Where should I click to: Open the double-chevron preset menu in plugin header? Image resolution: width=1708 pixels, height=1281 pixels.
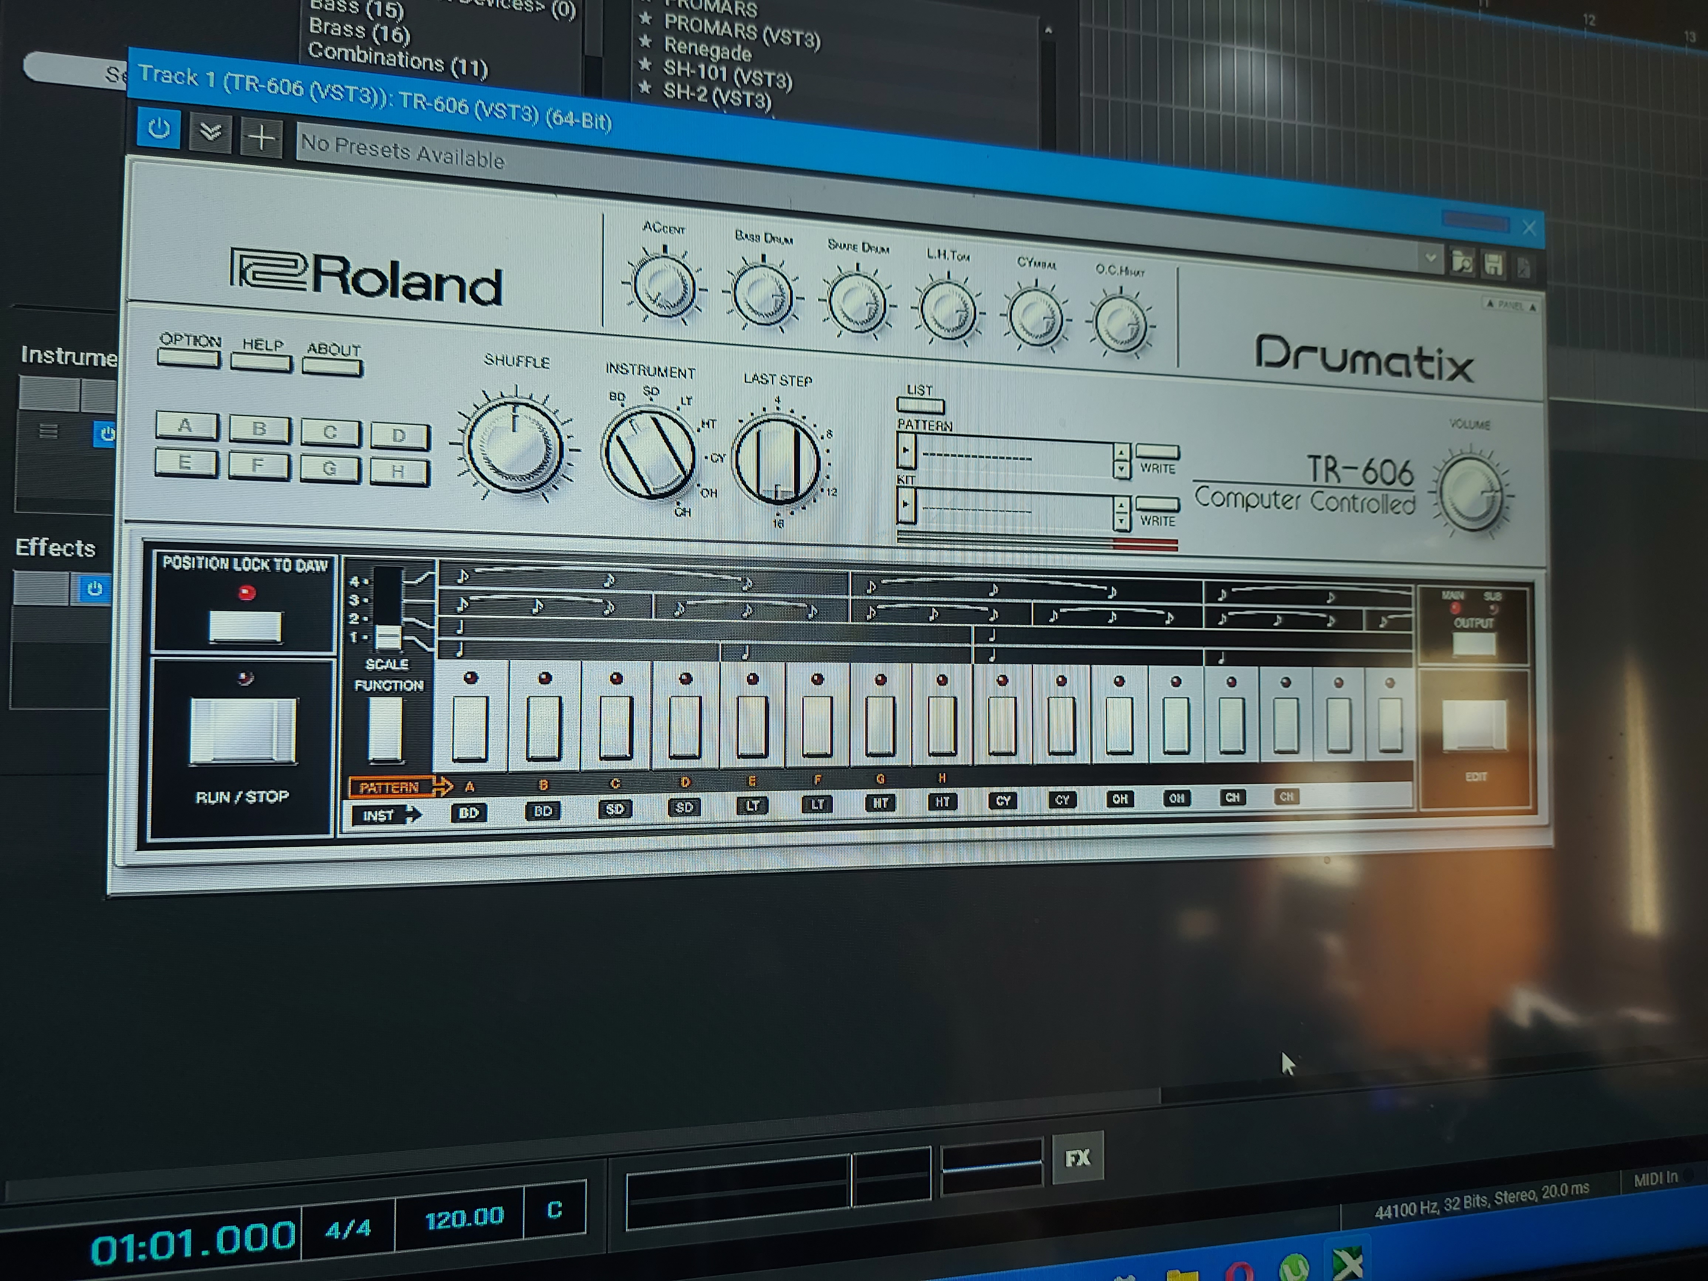[210, 134]
